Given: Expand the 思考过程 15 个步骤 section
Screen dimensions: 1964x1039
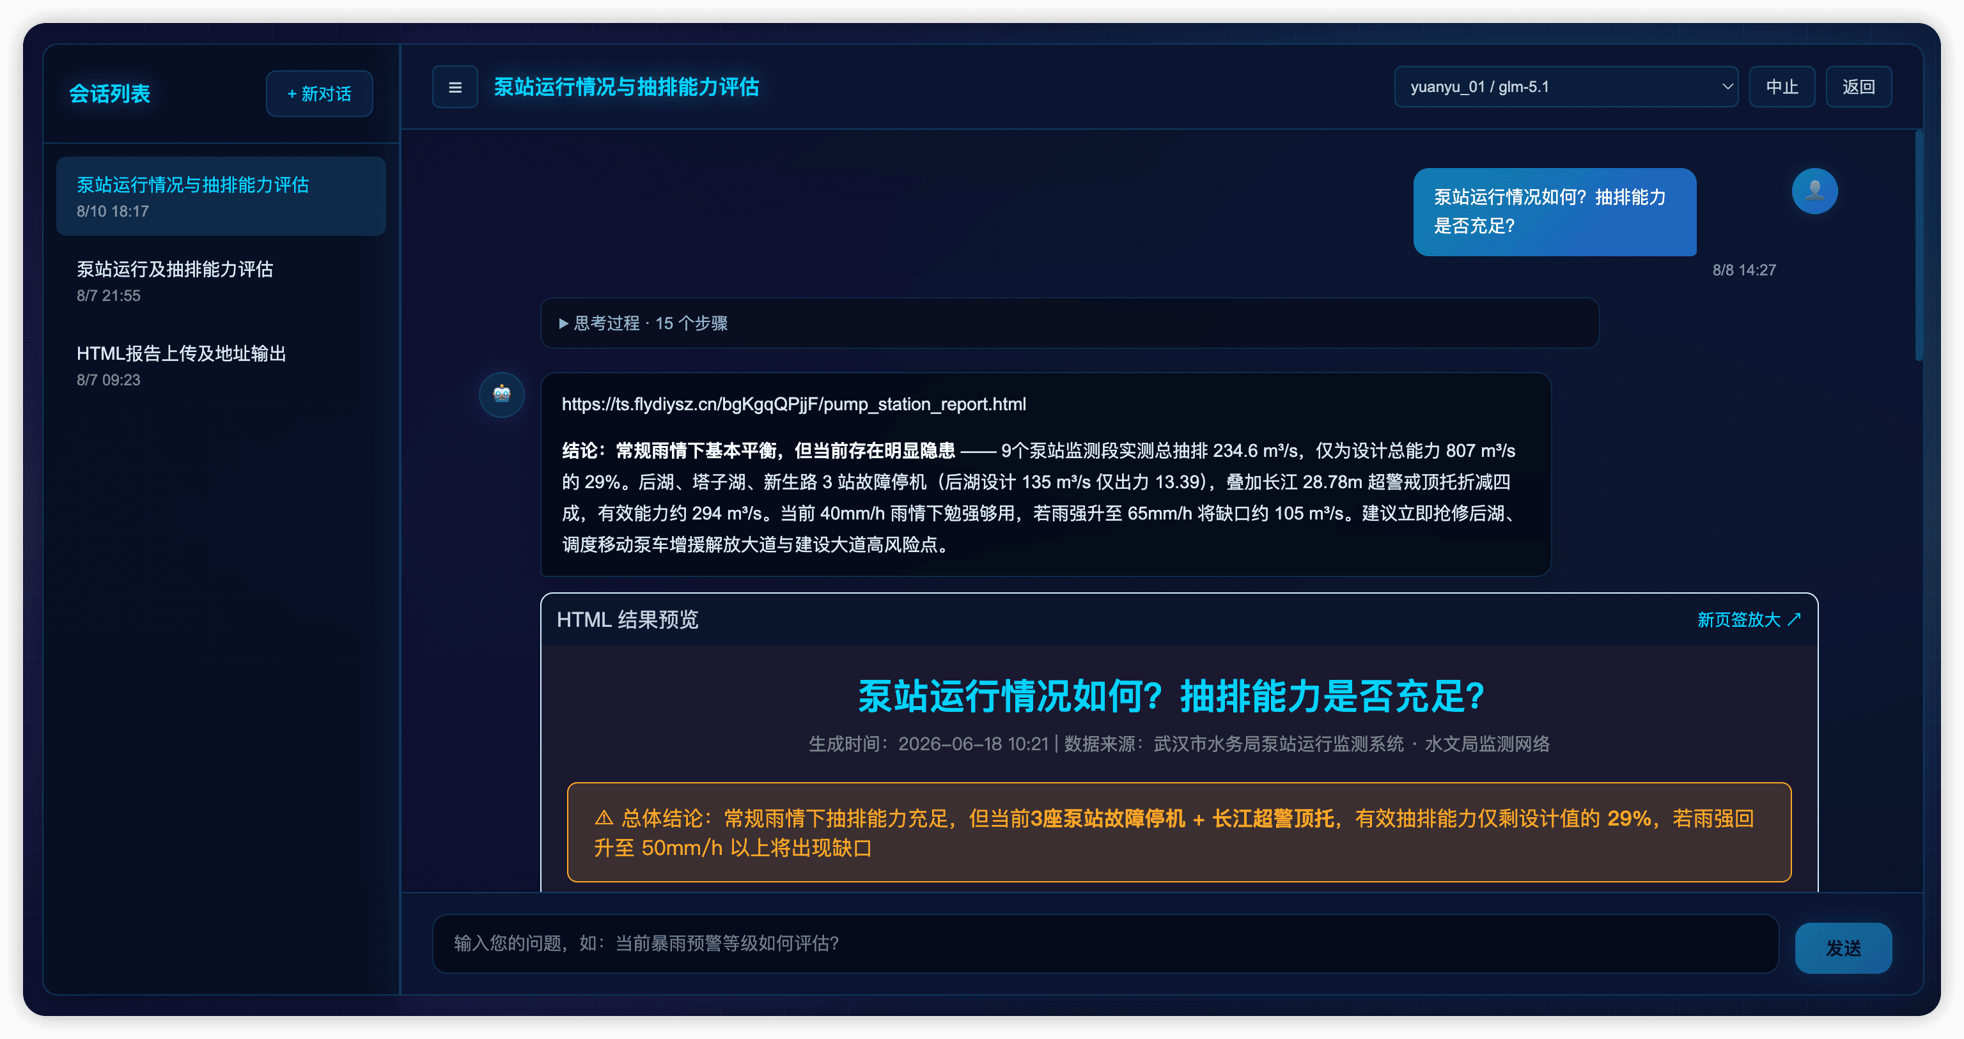Looking at the screenshot, I should pyautogui.click(x=1069, y=323).
